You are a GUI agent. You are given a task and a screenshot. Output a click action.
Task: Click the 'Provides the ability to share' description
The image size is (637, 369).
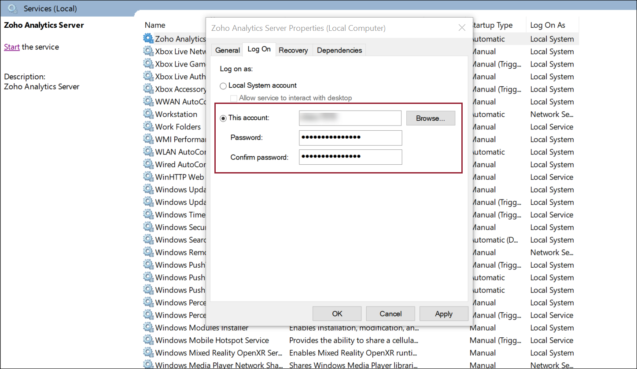coord(353,340)
